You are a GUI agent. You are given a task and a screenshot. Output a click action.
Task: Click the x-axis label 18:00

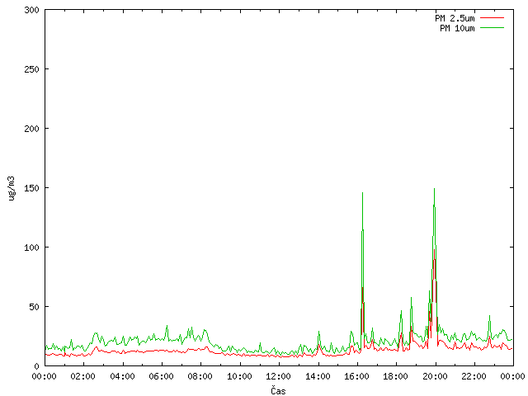(x=396, y=376)
